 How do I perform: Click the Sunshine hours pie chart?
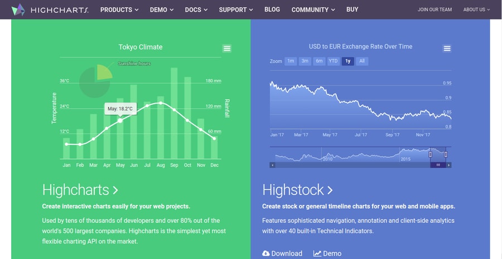[95, 81]
